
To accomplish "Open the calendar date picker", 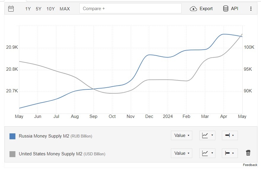I will [x=11, y=9].
